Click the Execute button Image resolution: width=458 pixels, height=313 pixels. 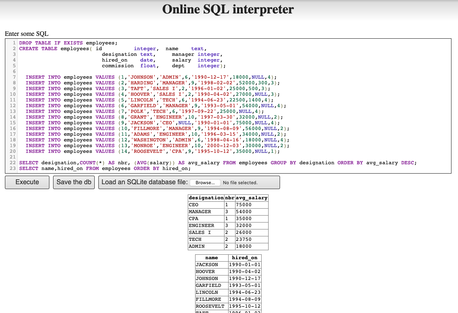pyautogui.click(x=27, y=182)
